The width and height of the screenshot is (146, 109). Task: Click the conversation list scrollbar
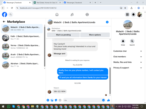45,46
